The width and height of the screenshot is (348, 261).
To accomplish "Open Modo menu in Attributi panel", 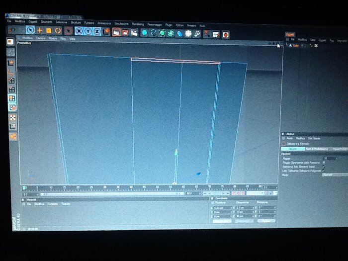I will point(289,138).
